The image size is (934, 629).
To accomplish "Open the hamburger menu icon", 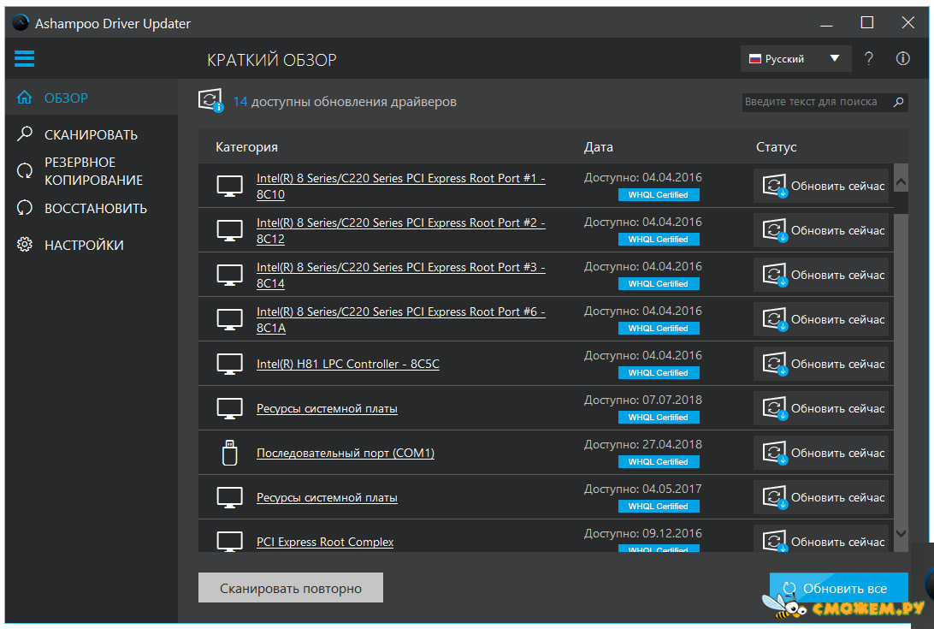I will pyautogui.click(x=25, y=58).
